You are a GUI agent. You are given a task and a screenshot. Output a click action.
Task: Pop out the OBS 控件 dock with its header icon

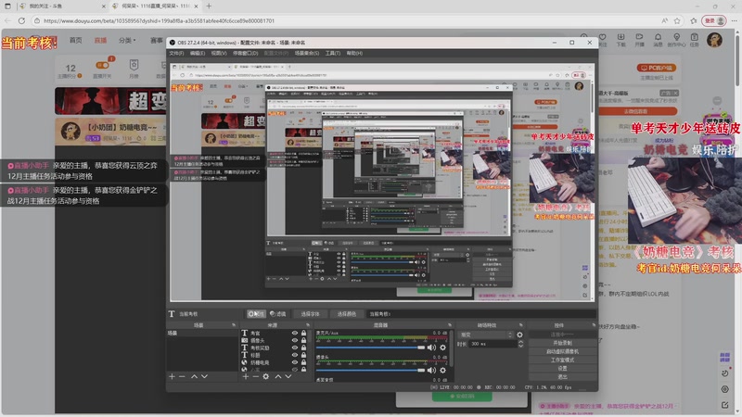click(x=594, y=325)
